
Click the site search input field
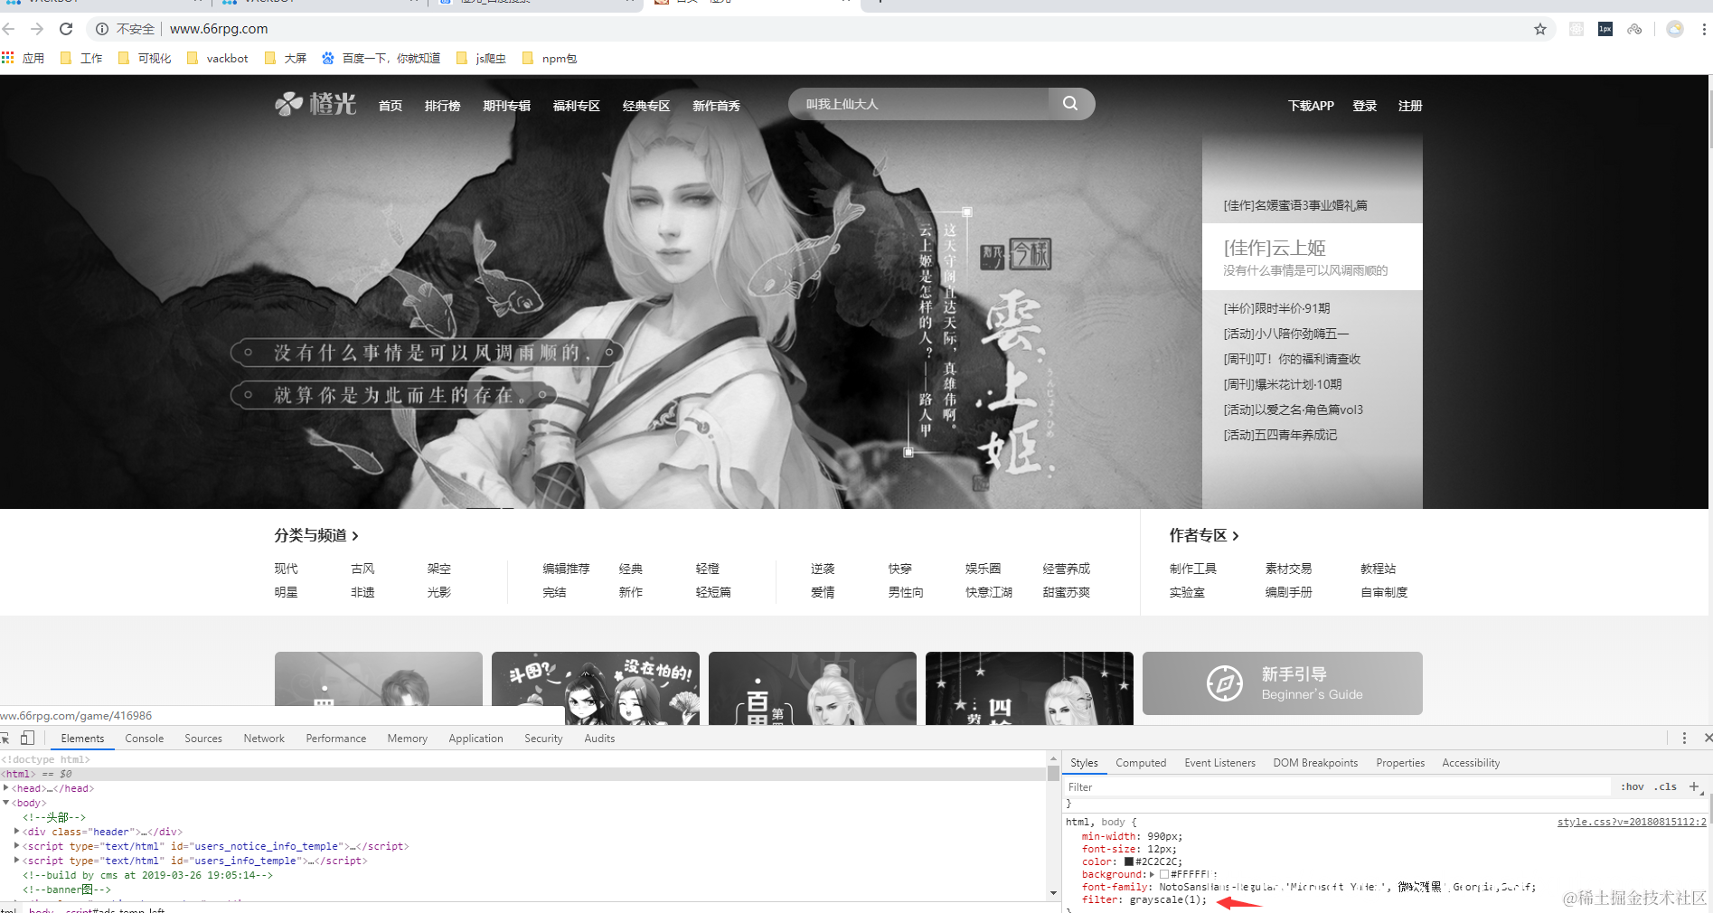pyautogui.click(x=918, y=104)
